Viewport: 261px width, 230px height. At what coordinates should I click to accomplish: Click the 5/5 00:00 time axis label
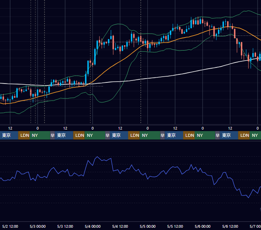pyautogui.click(x=148, y=226)
